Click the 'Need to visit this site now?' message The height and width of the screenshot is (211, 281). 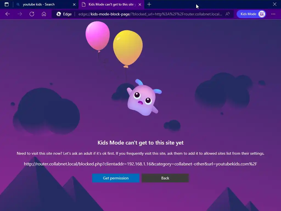click(x=140, y=153)
